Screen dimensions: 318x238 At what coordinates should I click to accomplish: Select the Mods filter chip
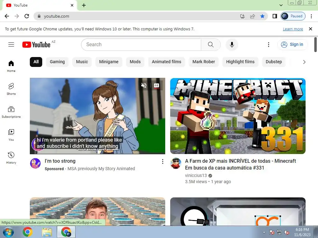135,62
